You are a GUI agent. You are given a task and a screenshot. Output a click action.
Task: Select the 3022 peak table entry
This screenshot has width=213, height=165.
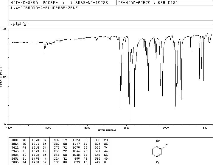pyautogui.click(x=19, y=147)
